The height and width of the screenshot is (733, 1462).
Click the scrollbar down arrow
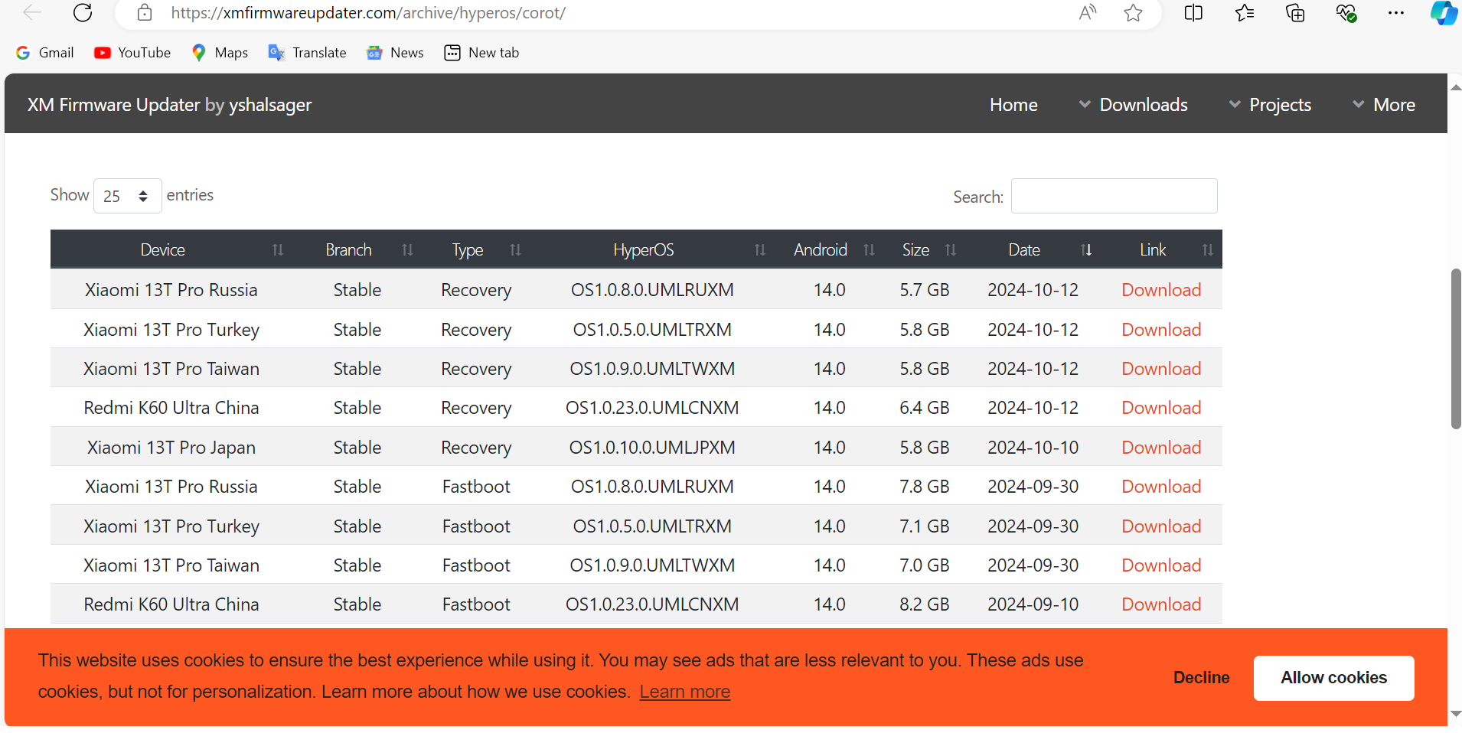[1455, 713]
